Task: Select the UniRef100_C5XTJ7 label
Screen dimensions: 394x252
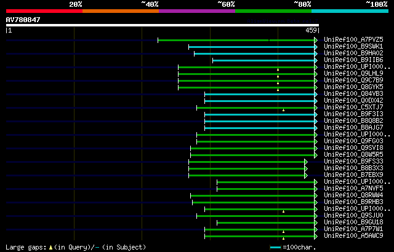Action: pos(353,108)
